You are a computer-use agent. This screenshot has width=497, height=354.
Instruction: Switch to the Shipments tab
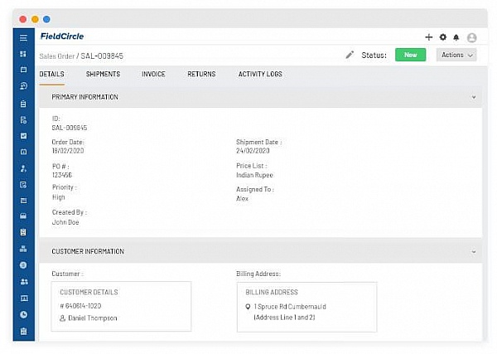tap(103, 75)
